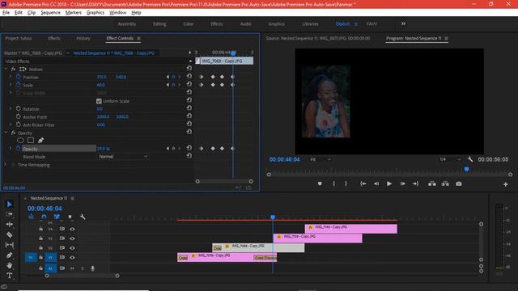
Task: Collapse the Opacity effect group
Action: (x=6, y=133)
